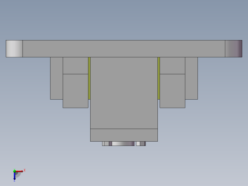
Task: Click the dark rounded right end of top plate
Action: (x=234, y=49)
